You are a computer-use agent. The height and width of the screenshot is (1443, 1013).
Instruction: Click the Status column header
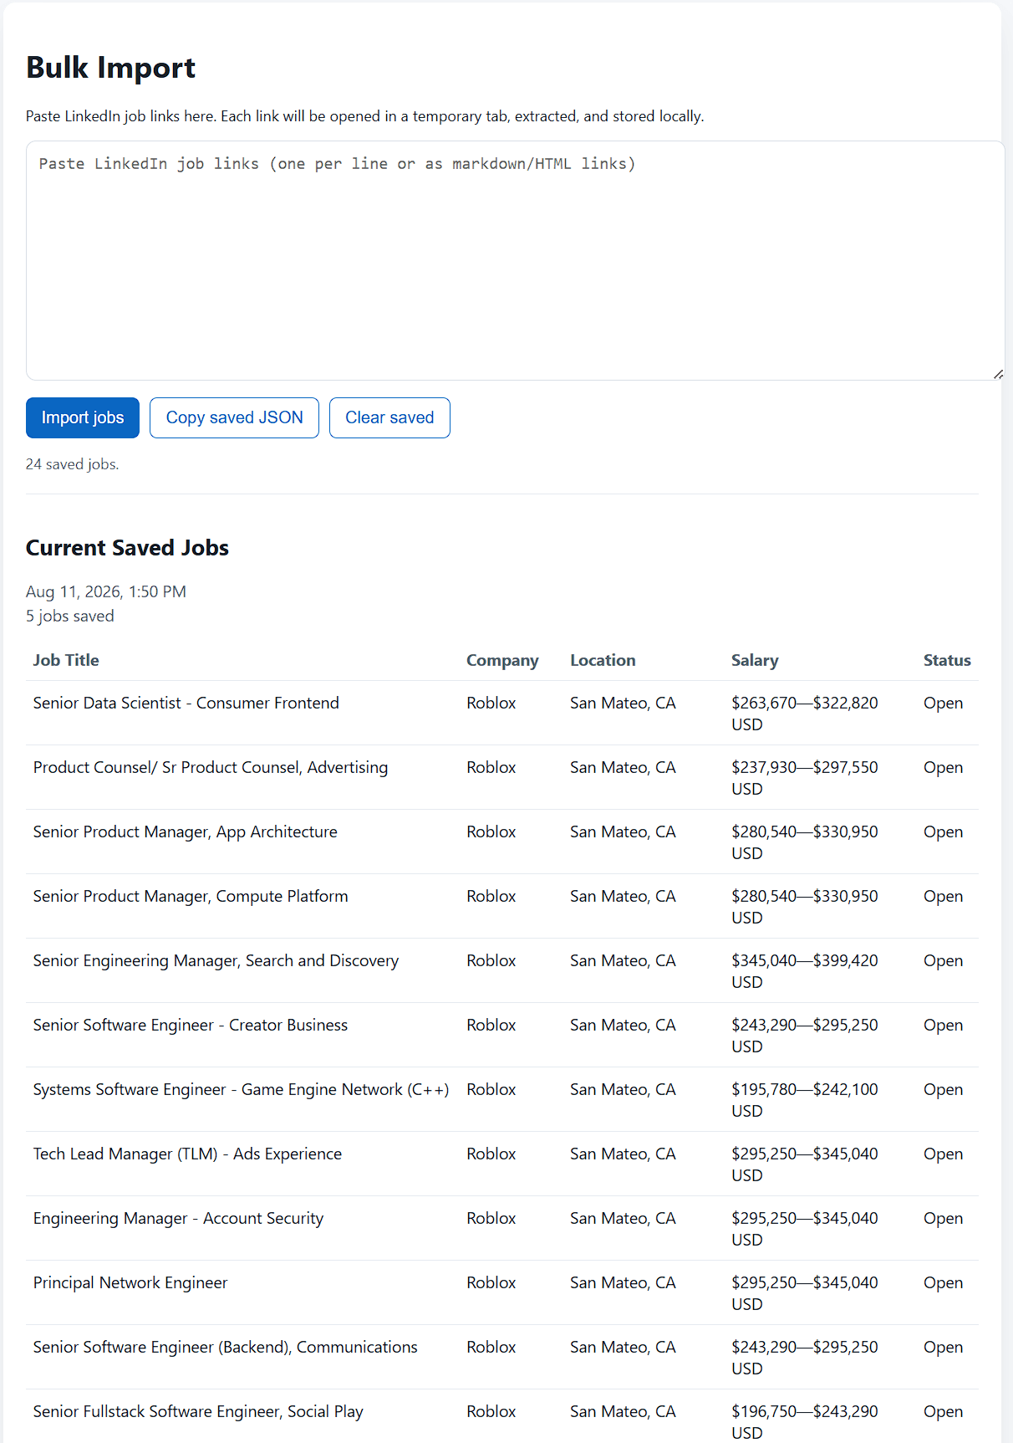pos(947,660)
